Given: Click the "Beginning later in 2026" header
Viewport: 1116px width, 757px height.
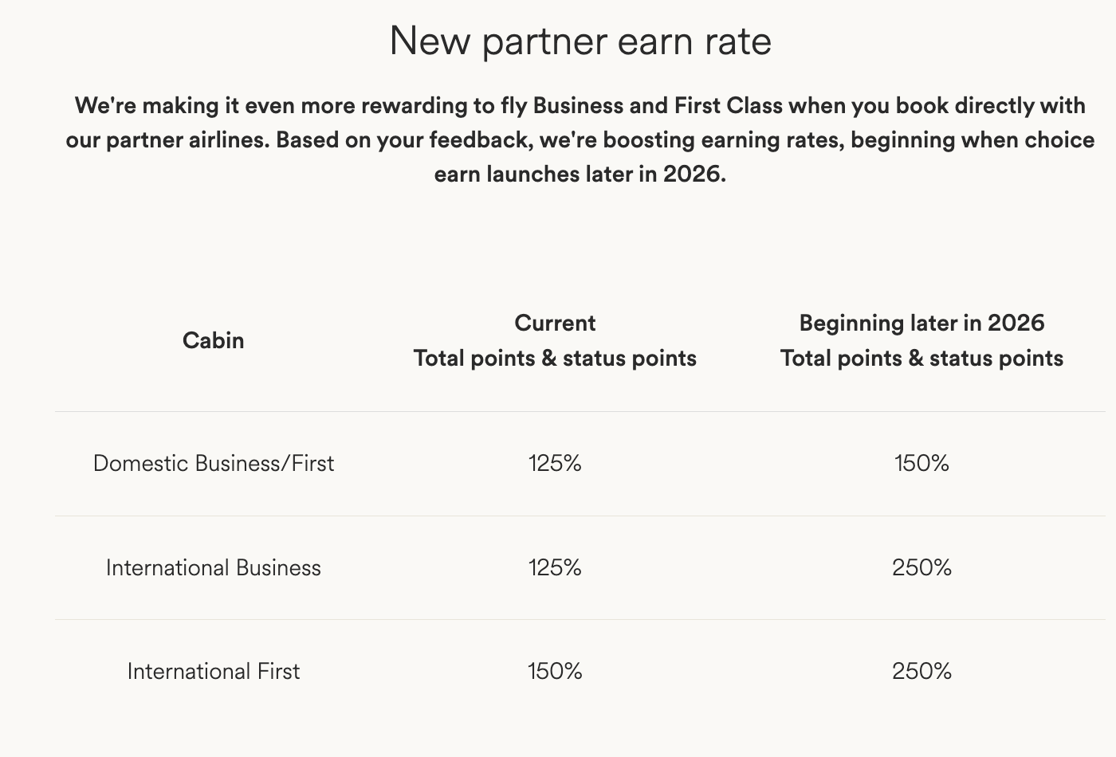Looking at the screenshot, I should [x=921, y=323].
